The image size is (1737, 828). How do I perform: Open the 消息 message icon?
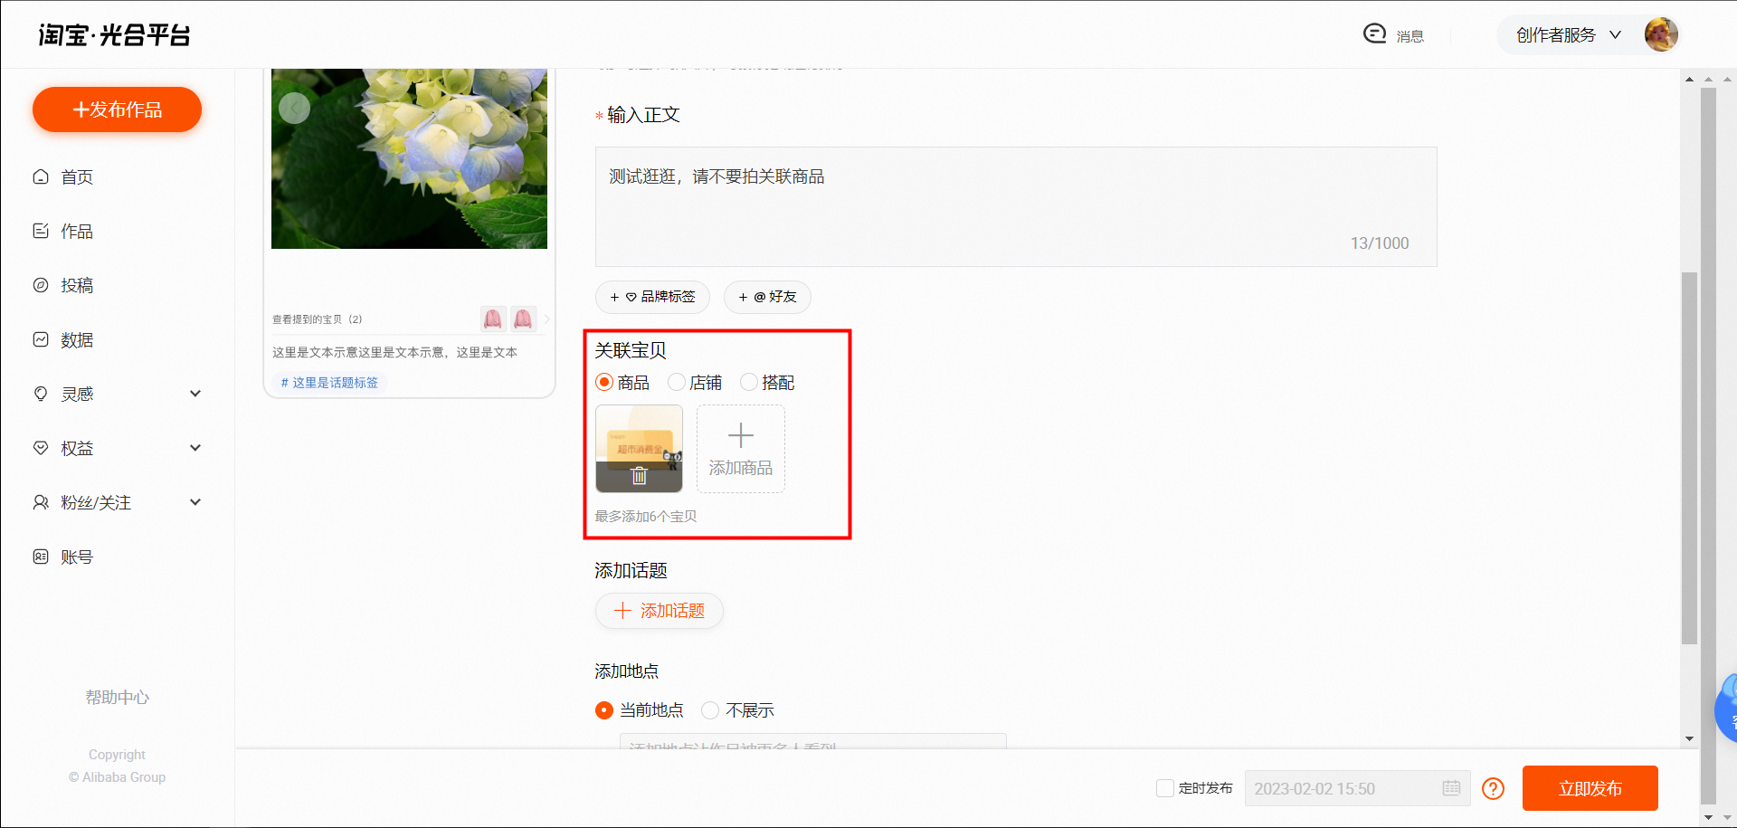tap(1374, 34)
